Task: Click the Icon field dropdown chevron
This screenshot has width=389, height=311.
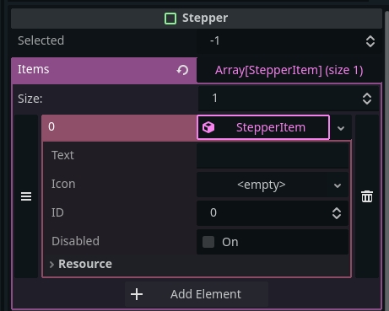Action: pyautogui.click(x=338, y=185)
